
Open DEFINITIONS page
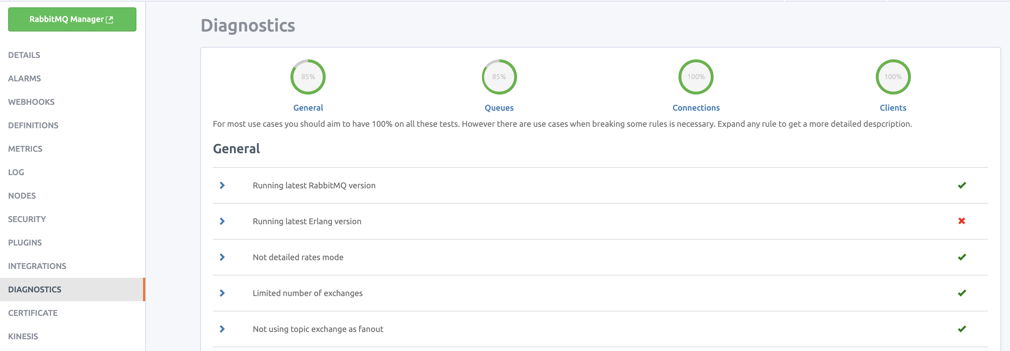coord(33,125)
